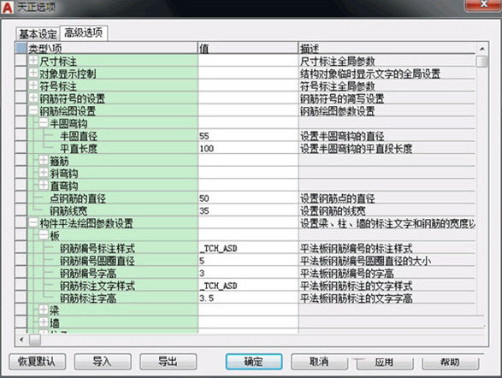
Task: Edit 钢筋编号标注样式 value _TCH_ASD
Action: coord(248,248)
